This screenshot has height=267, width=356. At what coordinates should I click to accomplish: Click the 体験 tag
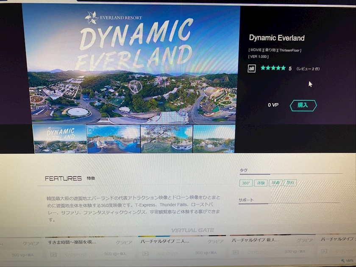click(261, 183)
